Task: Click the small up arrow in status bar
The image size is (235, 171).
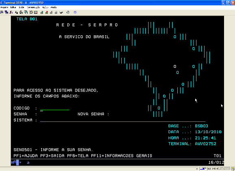Action: pyautogui.click(x=197, y=169)
